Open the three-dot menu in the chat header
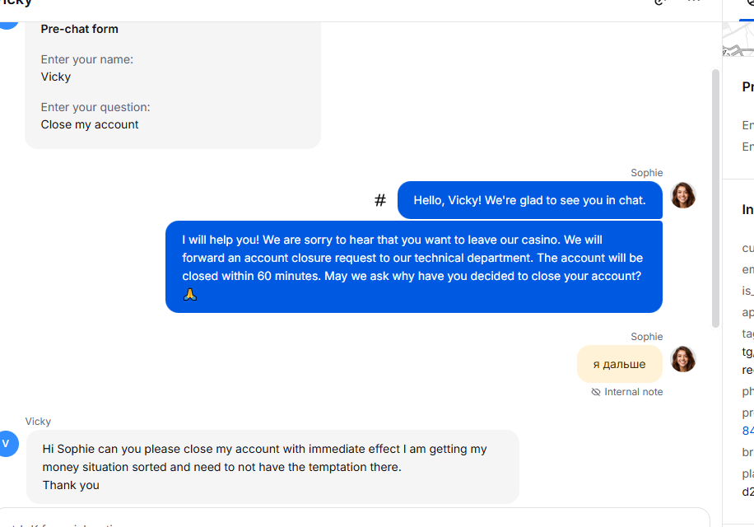 pos(693,2)
